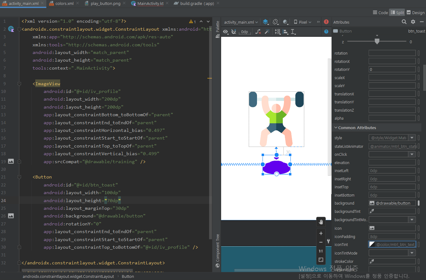
Task: Toggle the pan hand tool on the canvas
Action: [x=321, y=221]
